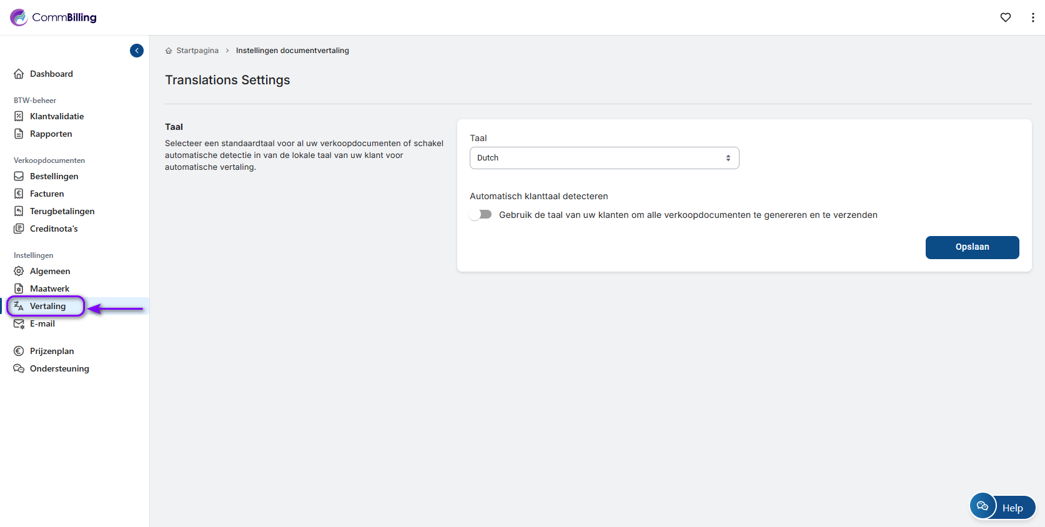Click the heart favorites icon

click(1005, 17)
